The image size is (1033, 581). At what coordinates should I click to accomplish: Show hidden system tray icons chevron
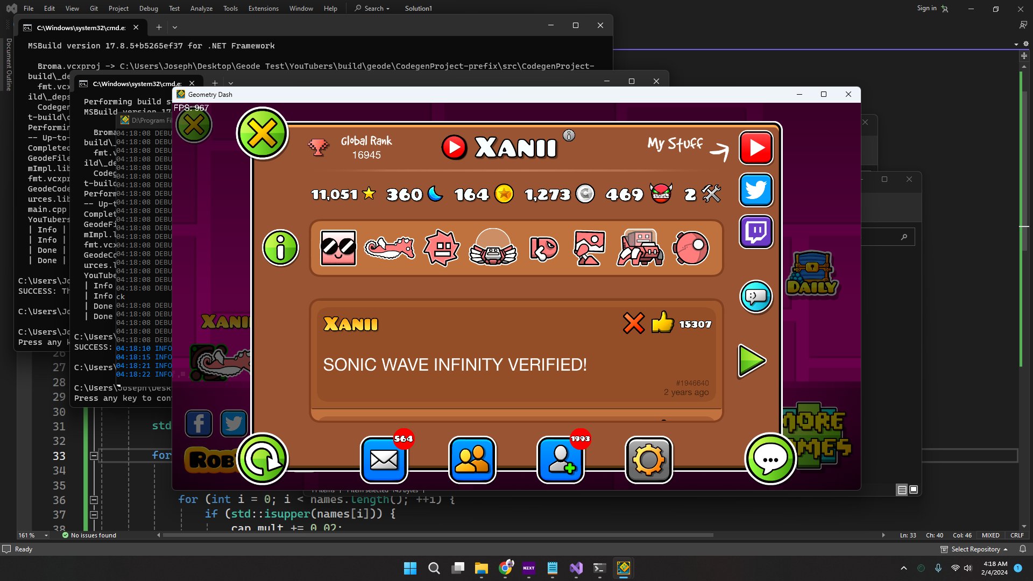coord(904,568)
